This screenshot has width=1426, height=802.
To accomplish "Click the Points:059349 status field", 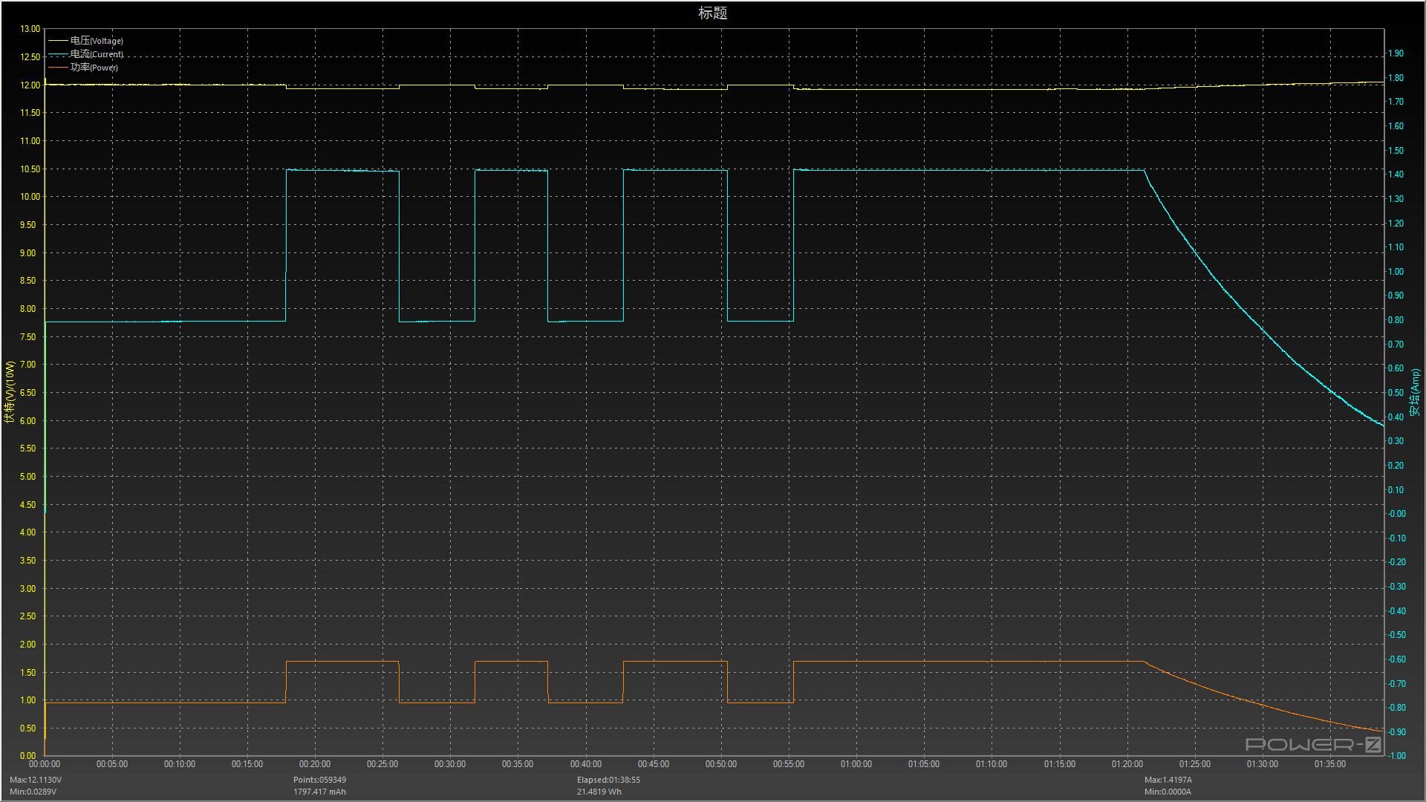I will coord(319,780).
